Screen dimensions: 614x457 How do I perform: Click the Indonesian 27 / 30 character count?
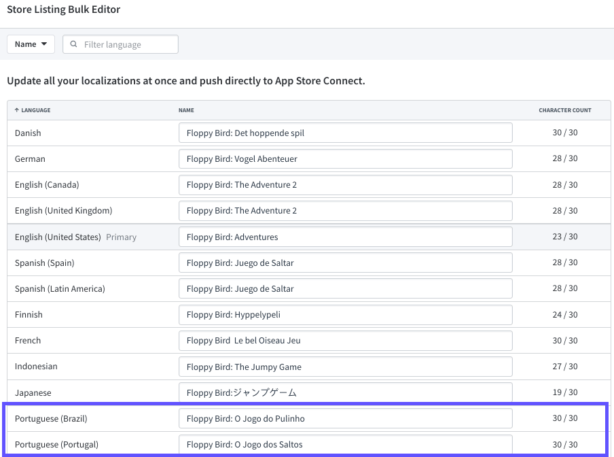coord(564,366)
